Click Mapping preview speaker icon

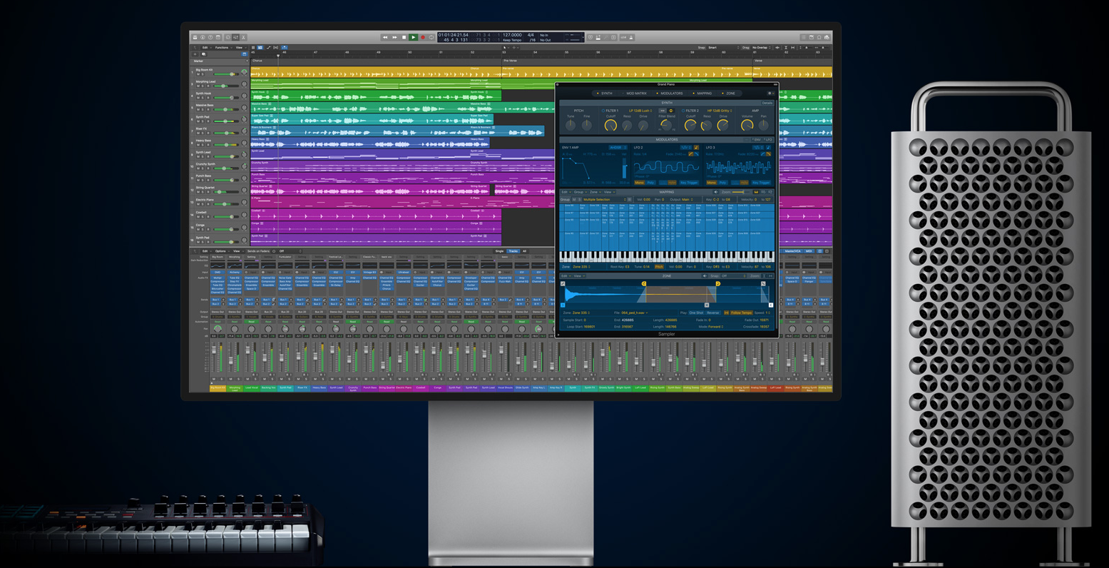tap(715, 192)
